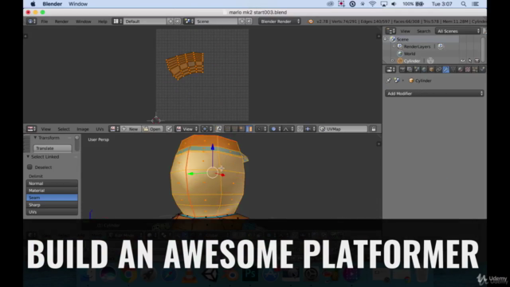Open Help menu in info header

point(103,22)
